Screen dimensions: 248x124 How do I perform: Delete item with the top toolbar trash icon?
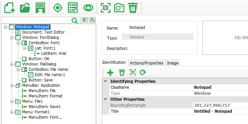click(x=133, y=8)
